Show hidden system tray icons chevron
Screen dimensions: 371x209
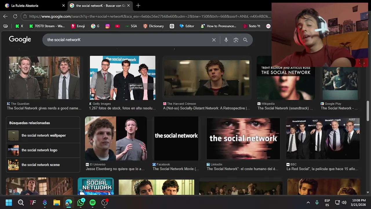308,202
